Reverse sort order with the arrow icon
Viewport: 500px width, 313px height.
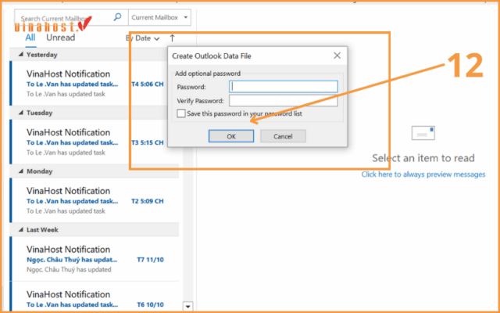tap(172, 38)
